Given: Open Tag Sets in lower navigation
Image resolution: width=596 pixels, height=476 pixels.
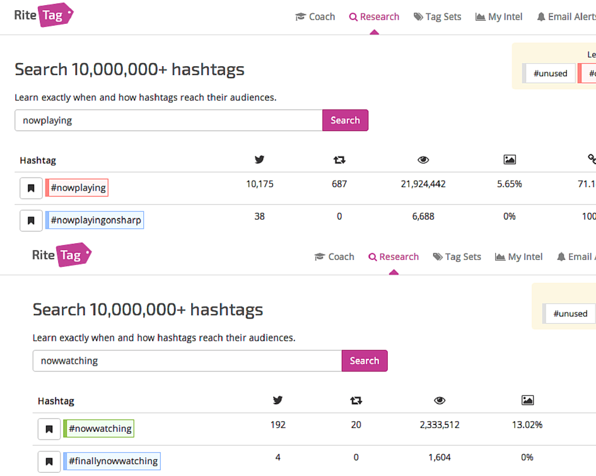Looking at the screenshot, I should [x=457, y=257].
